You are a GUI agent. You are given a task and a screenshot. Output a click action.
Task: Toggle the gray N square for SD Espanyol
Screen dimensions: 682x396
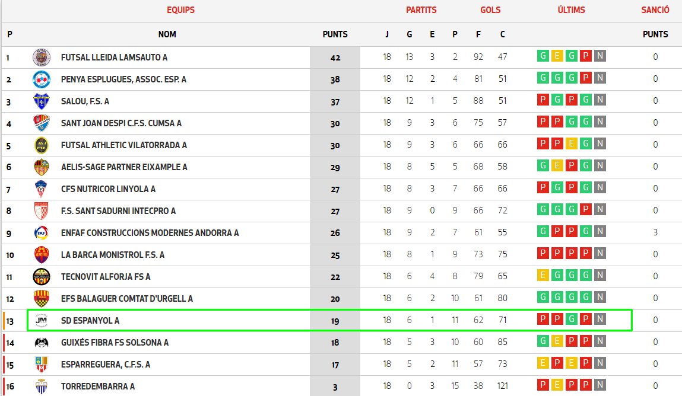coord(600,319)
